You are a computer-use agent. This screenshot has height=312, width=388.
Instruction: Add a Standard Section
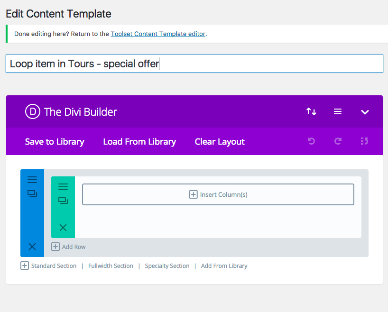[x=54, y=266]
